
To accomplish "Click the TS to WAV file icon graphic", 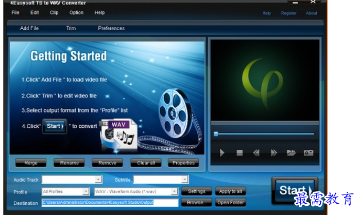I will point(118,134).
